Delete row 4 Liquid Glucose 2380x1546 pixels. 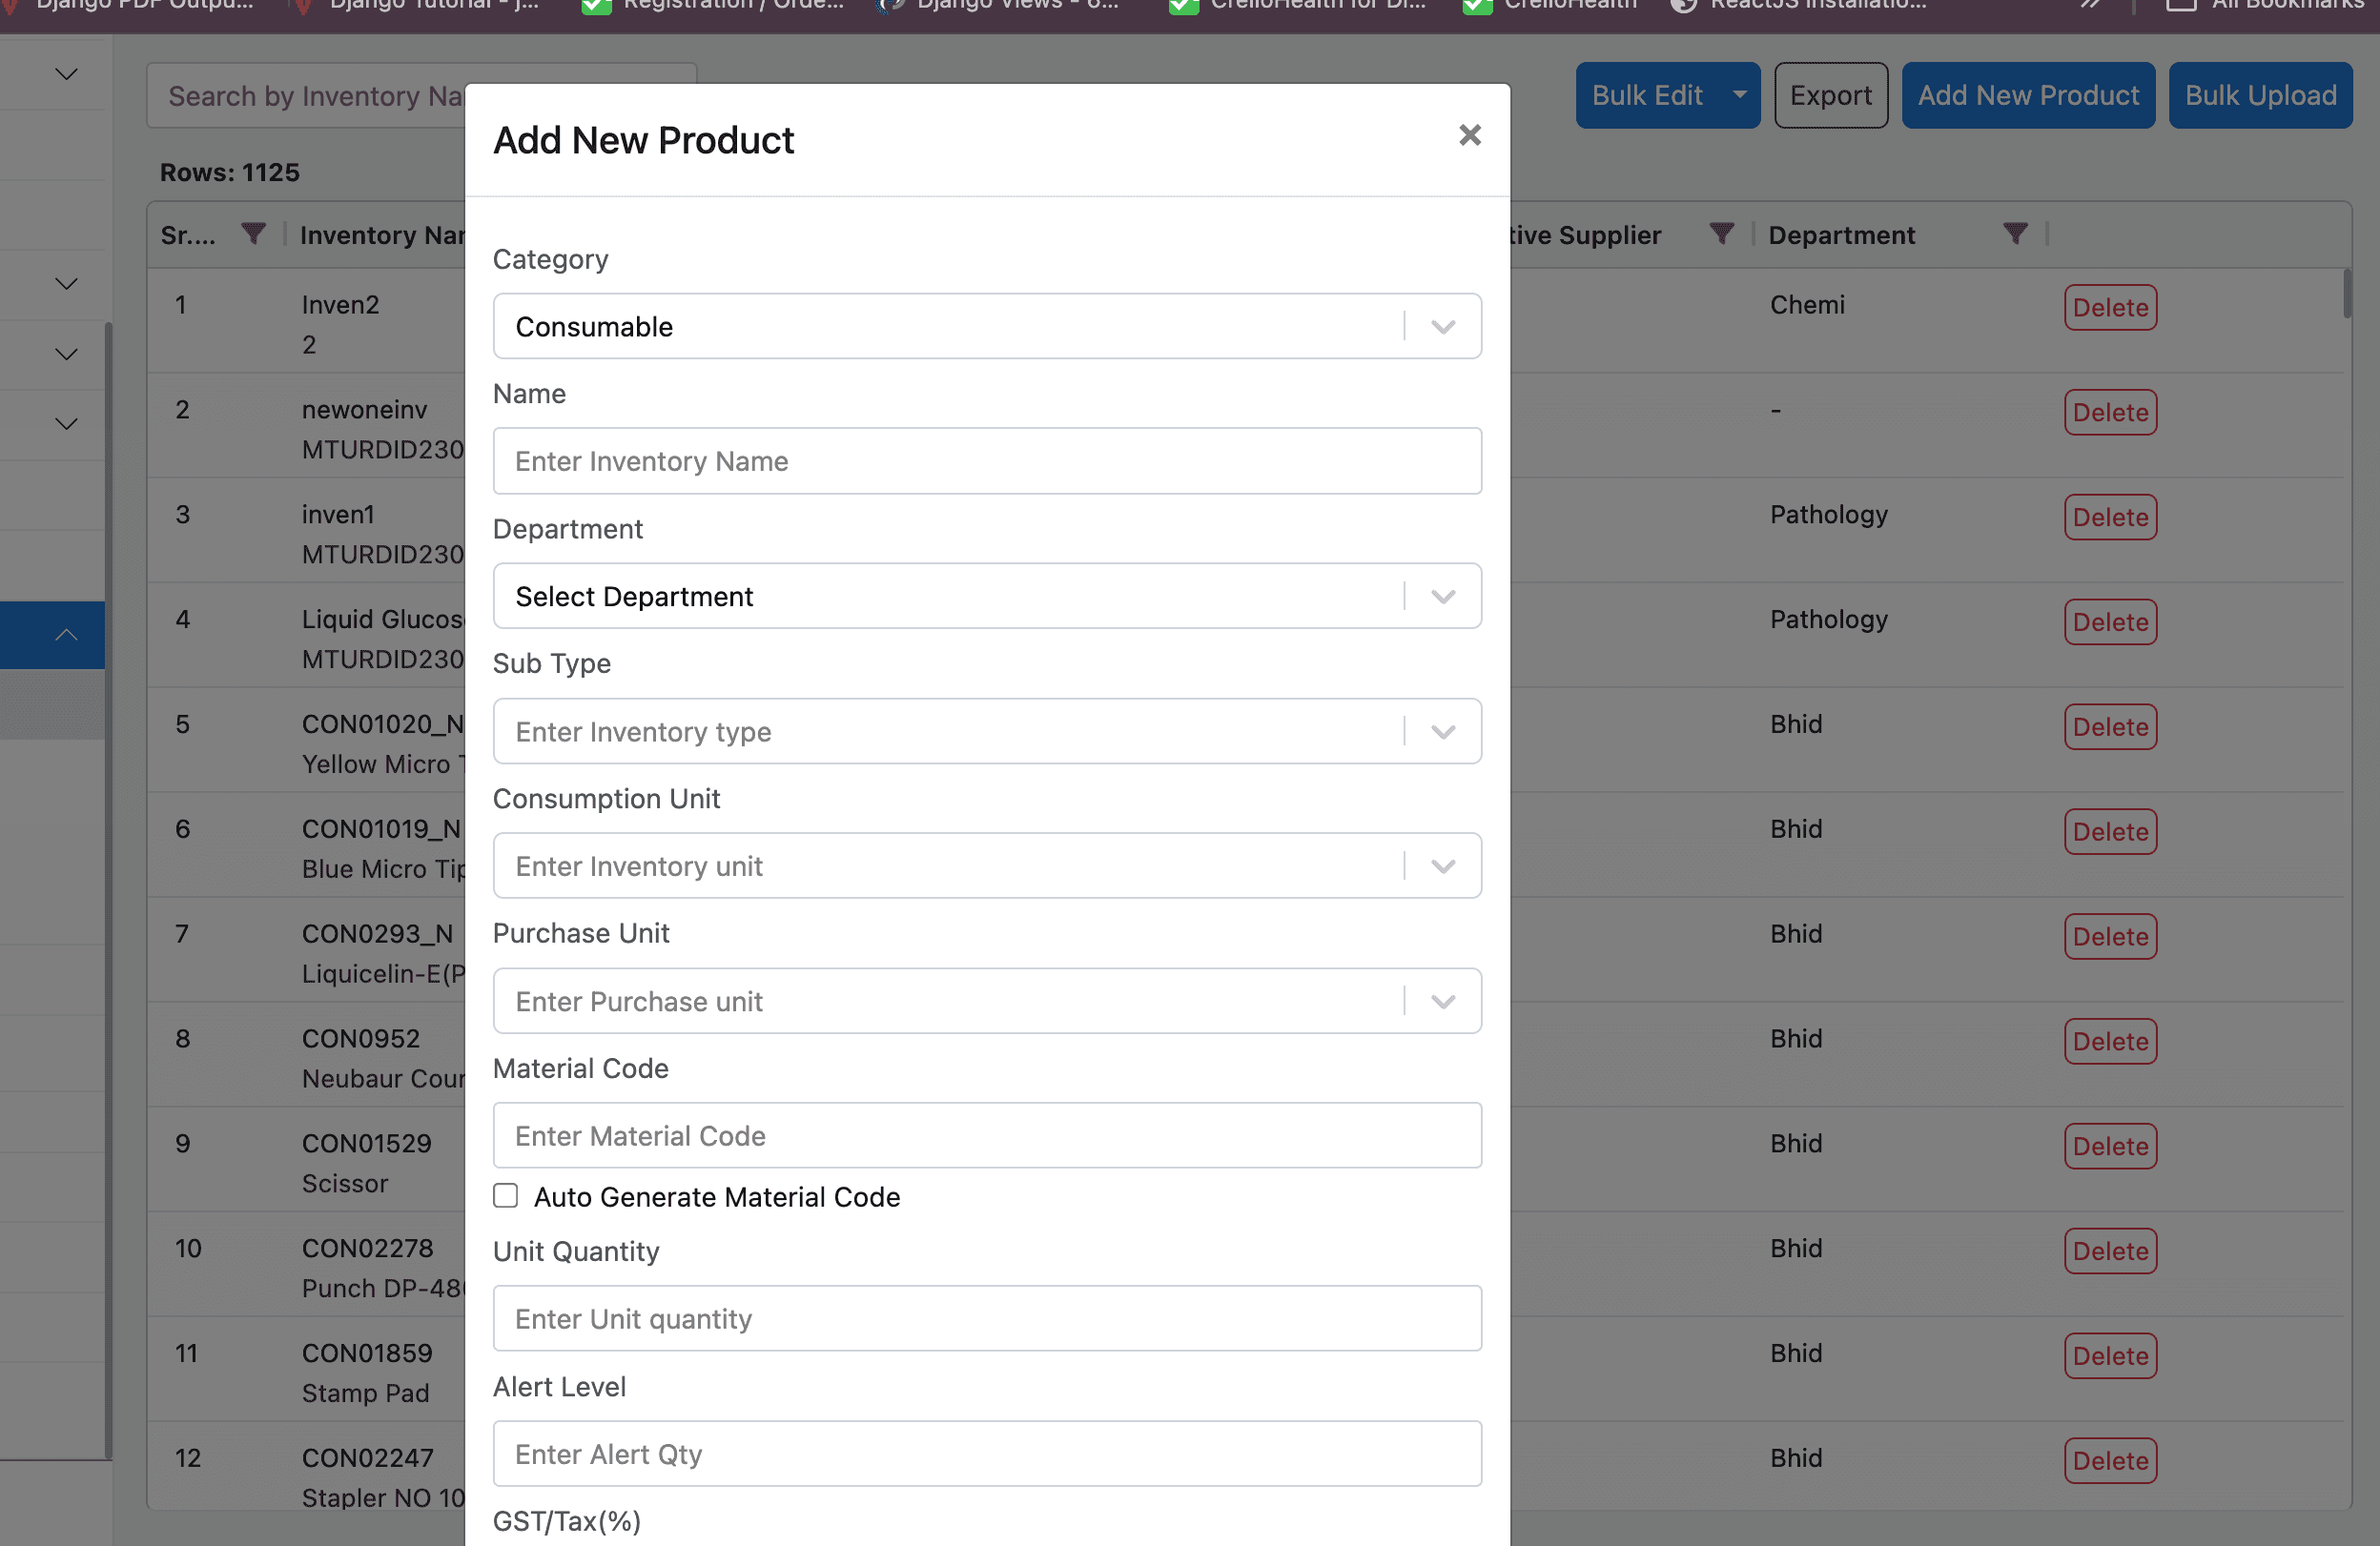(2110, 622)
